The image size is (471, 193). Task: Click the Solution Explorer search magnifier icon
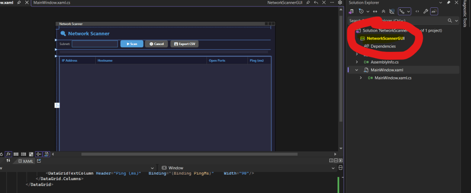pos(450,21)
